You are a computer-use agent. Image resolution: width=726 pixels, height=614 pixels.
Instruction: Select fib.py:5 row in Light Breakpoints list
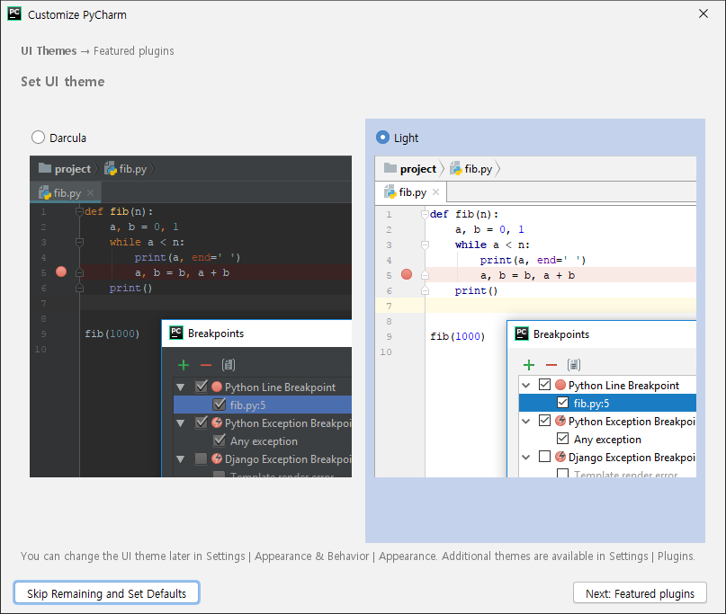pyautogui.click(x=607, y=403)
